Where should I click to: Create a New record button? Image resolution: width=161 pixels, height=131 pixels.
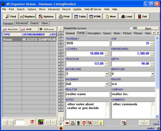[111, 17]
